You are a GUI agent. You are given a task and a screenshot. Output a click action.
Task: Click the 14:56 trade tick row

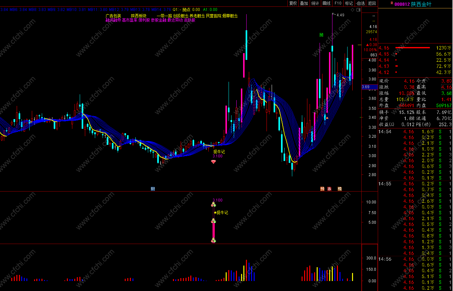coord(415,259)
